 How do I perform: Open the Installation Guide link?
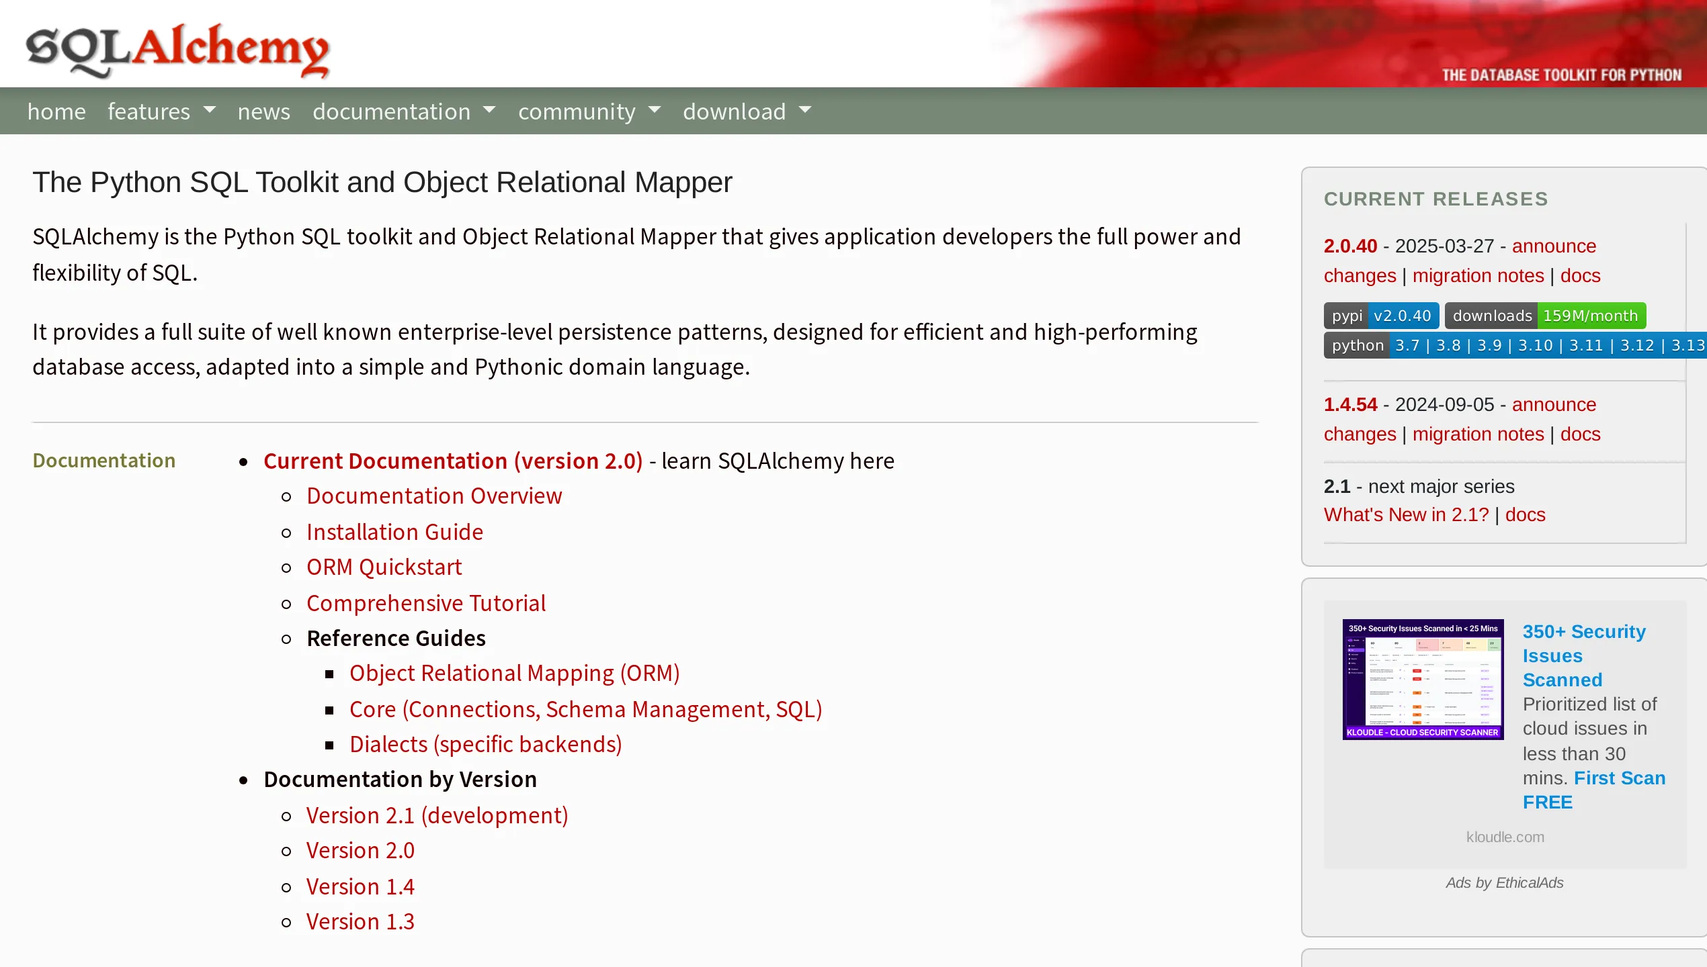coord(394,532)
